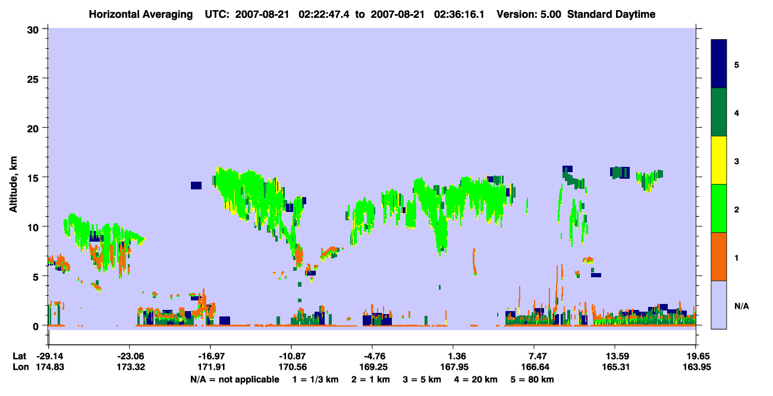The image size is (773, 396).
Task: Click the isolated dark blue block near 14 km altitude
Action: tap(196, 185)
